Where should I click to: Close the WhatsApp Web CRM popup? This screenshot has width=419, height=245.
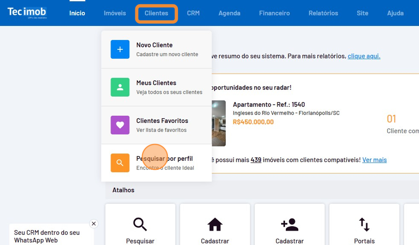94,224
